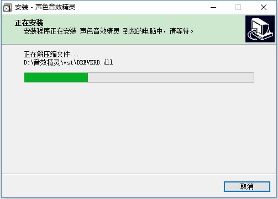The image size is (278, 199).
Task: Cancel installation with the 取消 button
Action: [247, 186]
